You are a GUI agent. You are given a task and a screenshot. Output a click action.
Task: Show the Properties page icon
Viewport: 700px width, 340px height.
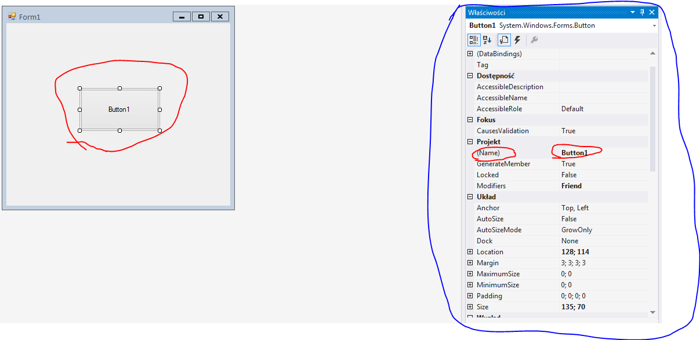pos(503,40)
